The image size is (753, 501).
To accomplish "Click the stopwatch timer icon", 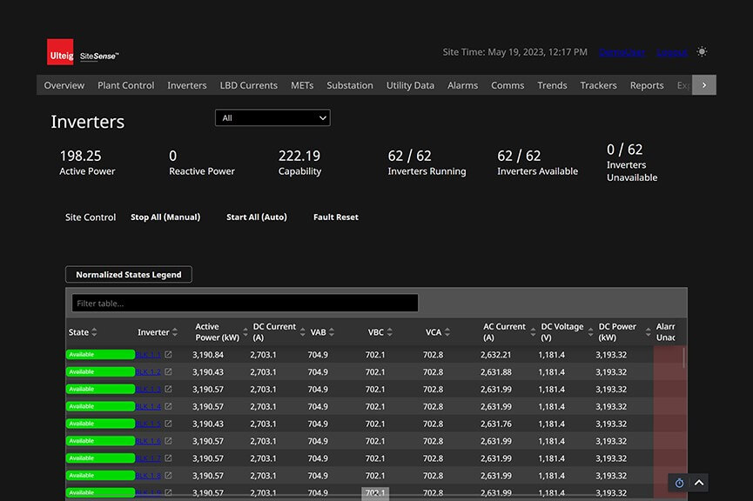I will pyautogui.click(x=679, y=483).
